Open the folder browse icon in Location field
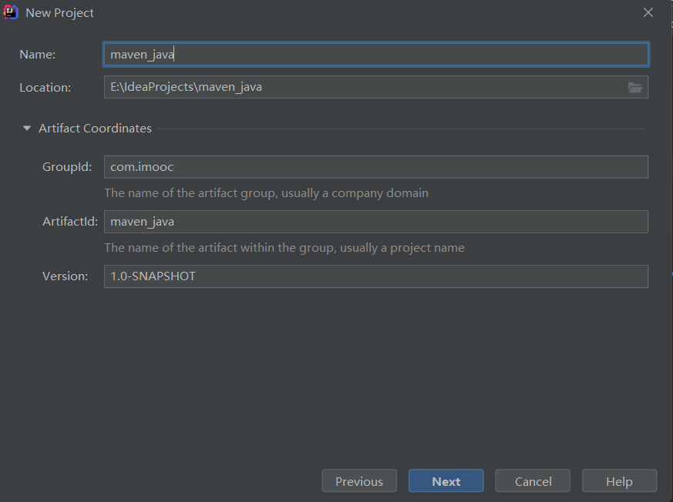 [x=634, y=88]
